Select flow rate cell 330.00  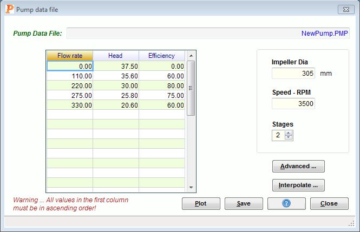(x=70, y=105)
